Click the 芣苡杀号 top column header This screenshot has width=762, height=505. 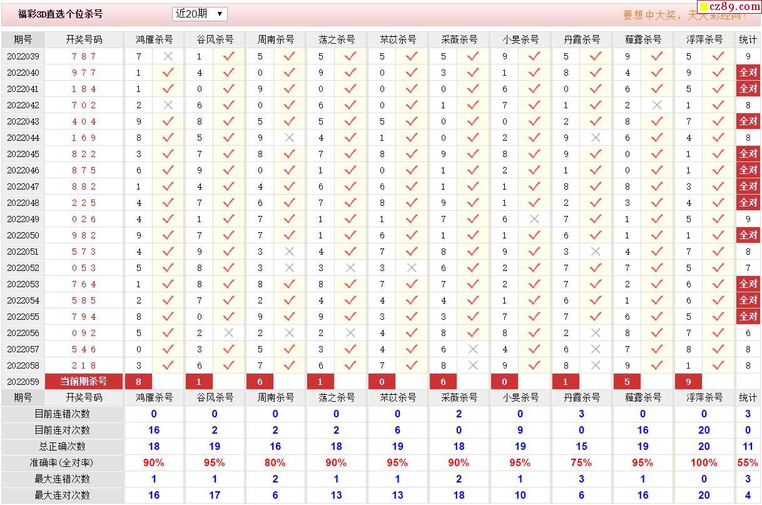pyautogui.click(x=398, y=39)
